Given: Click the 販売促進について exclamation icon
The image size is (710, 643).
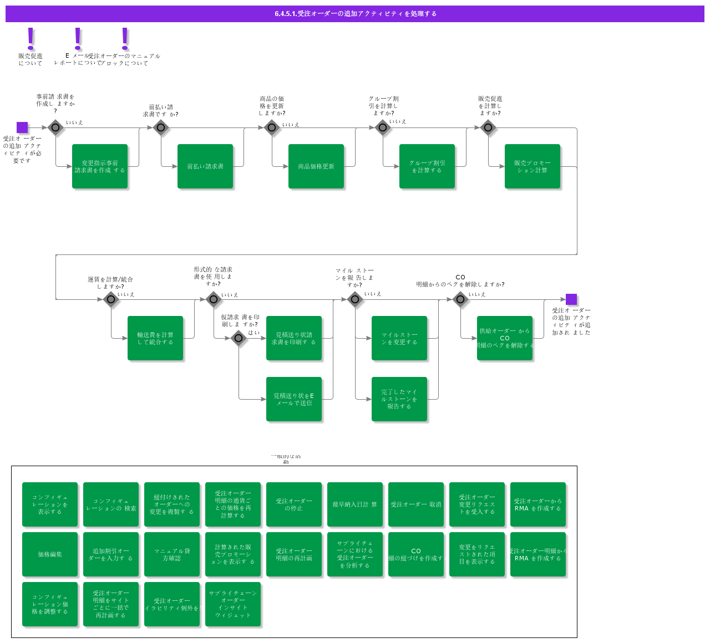Looking at the screenshot, I should tap(31, 39).
